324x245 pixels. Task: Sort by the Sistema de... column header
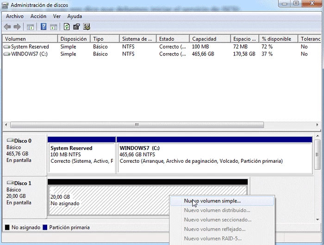(x=138, y=39)
